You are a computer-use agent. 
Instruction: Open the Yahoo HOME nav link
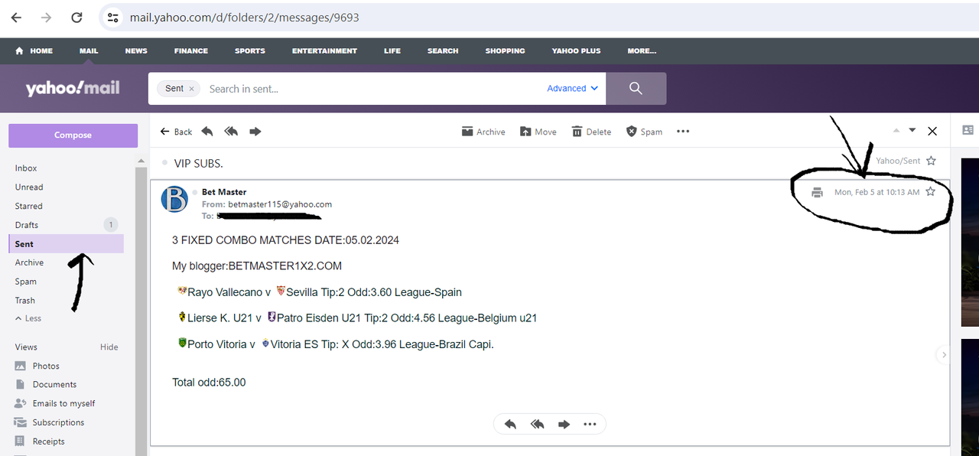(x=34, y=50)
